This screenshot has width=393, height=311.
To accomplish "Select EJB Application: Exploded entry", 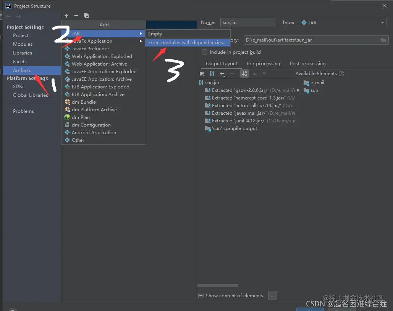I will coord(104,87).
